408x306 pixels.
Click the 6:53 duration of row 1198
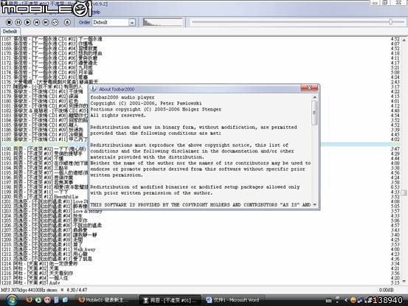click(x=395, y=187)
